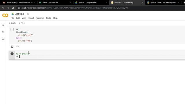Open the Runtime menu
Viewport: 185px width, 104px height.
[x=40, y=18]
